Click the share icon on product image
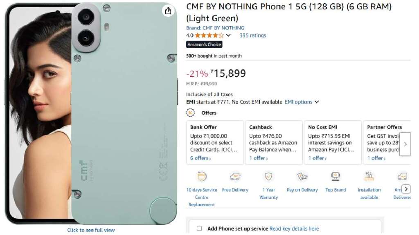419x235 pixels. point(168,11)
